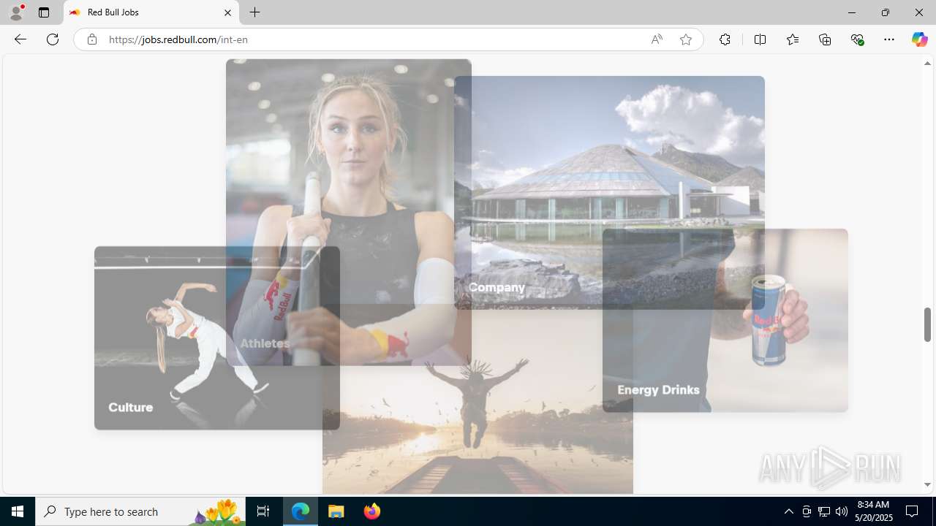Close the Red Bull Jobs tab

click(227, 12)
